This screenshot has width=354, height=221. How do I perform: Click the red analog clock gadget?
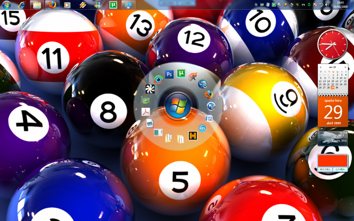(x=333, y=45)
